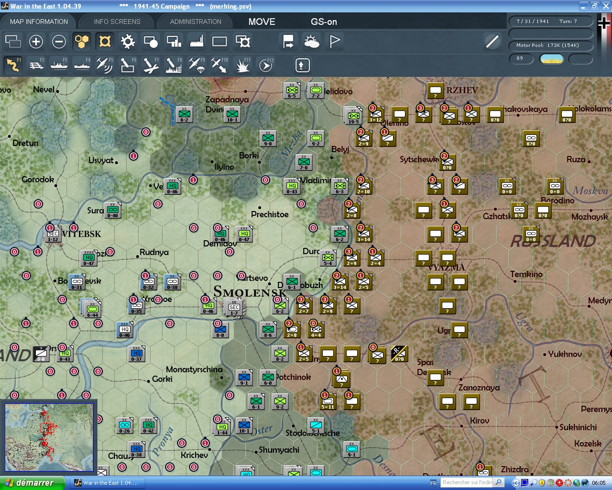Select Bomb City mode (F8)
The width and height of the screenshot is (612, 490).
pos(174,65)
